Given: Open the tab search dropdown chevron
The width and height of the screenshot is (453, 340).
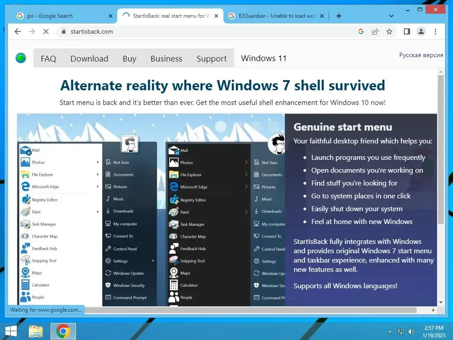Looking at the screenshot, I should (391, 16).
